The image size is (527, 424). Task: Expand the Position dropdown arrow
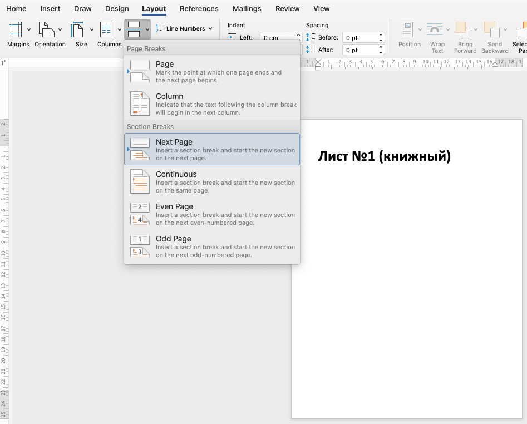(x=420, y=29)
